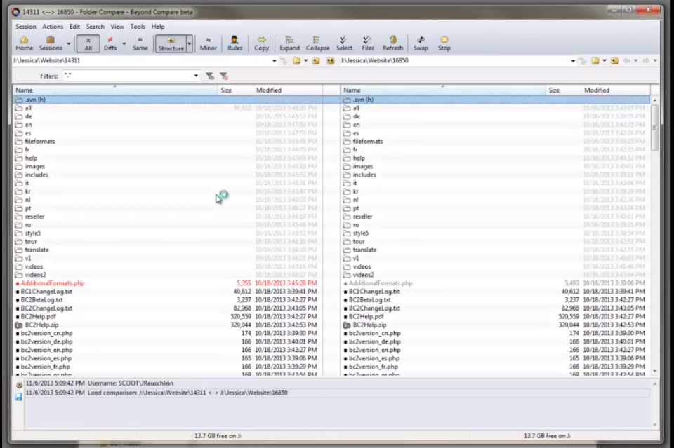Open the Files comparison icon
Image resolution: width=674 pixels, height=448 pixels.
[x=367, y=42]
